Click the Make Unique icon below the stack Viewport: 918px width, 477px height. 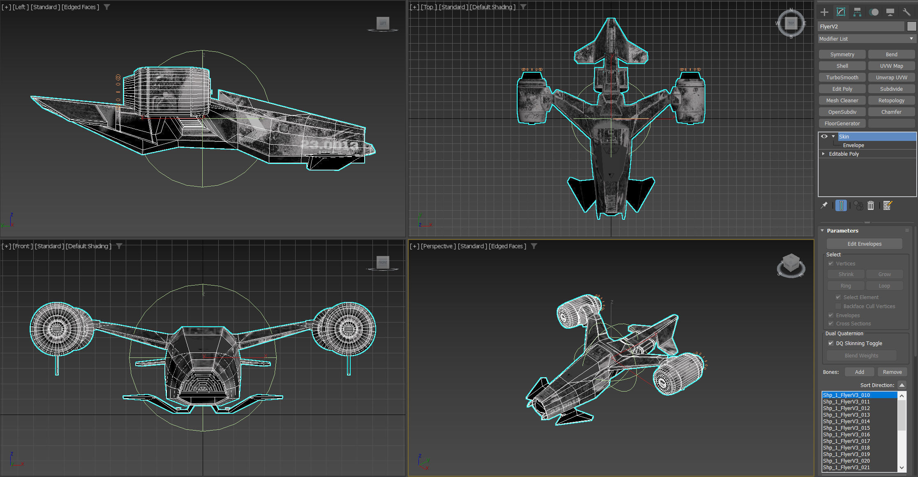click(858, 205)
